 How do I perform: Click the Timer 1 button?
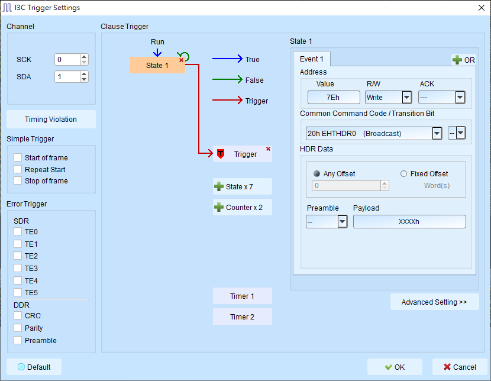(243, 296)
